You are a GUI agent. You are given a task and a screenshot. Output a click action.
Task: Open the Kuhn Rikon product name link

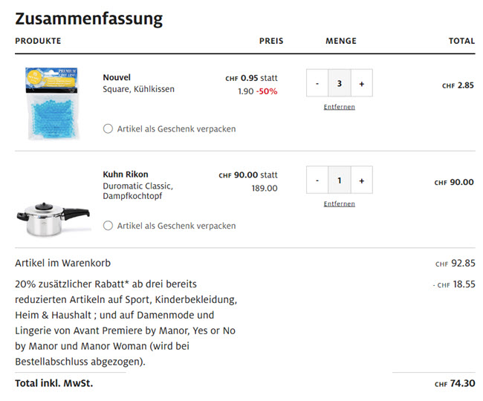coord(126,175)
